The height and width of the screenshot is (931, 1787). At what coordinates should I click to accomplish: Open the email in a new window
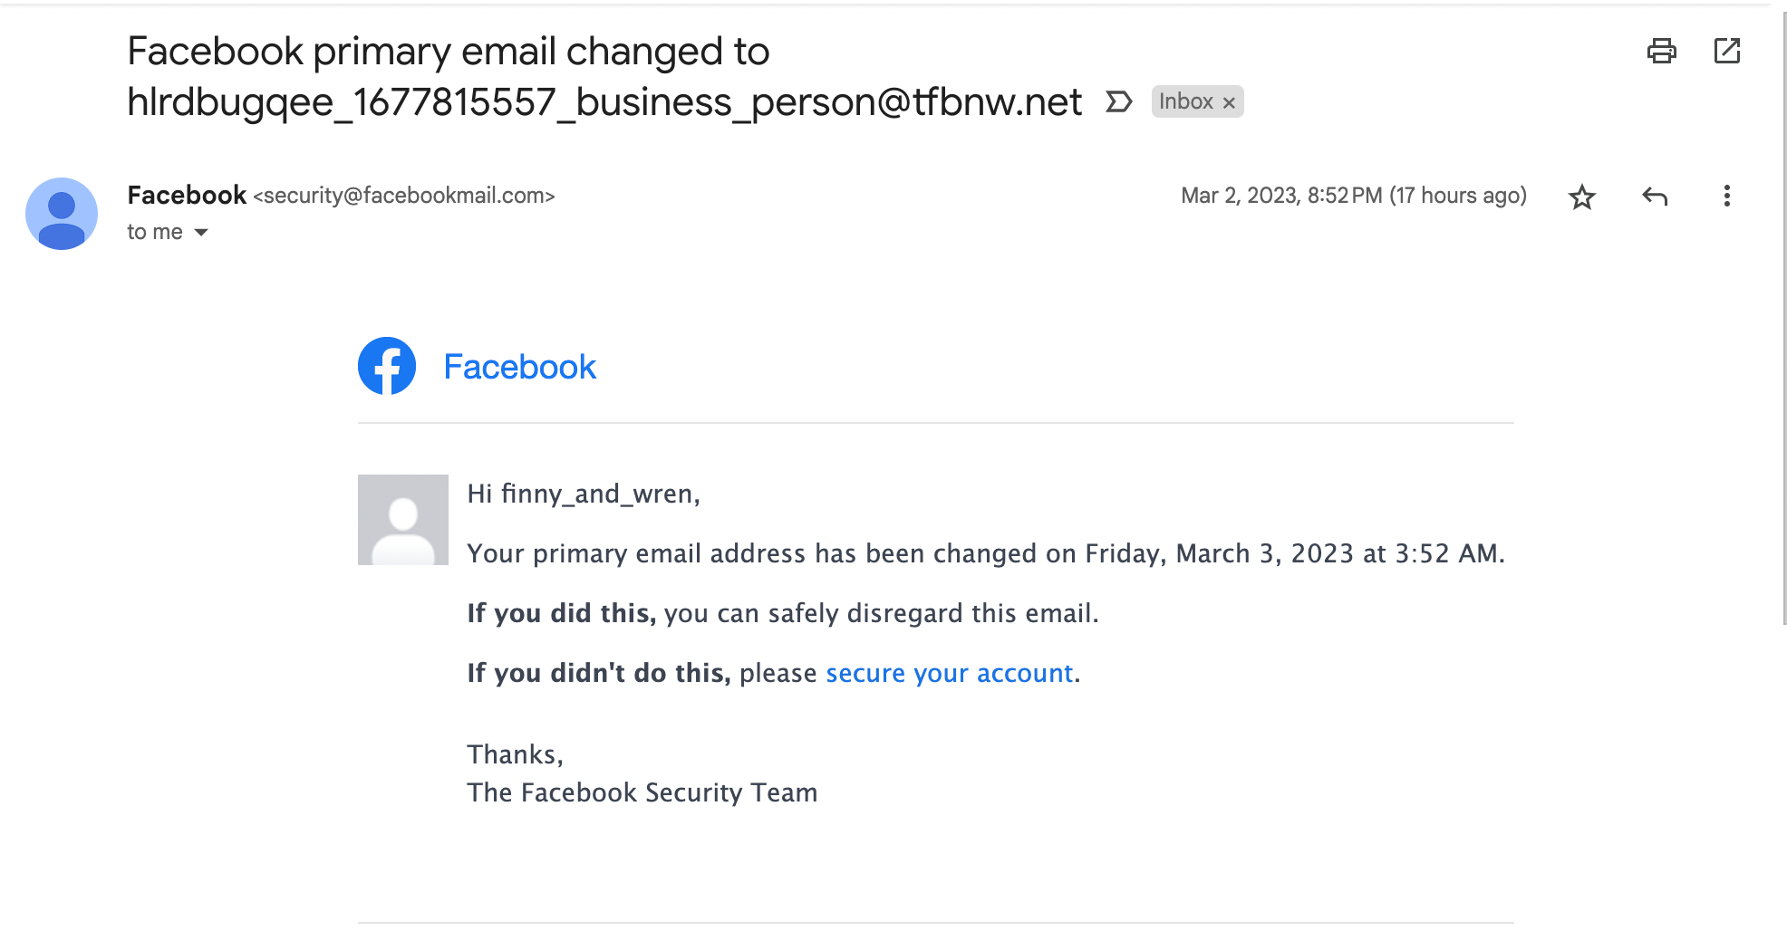tap(1727, 51)
